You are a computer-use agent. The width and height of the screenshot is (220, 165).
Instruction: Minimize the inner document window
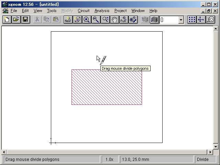203,11
